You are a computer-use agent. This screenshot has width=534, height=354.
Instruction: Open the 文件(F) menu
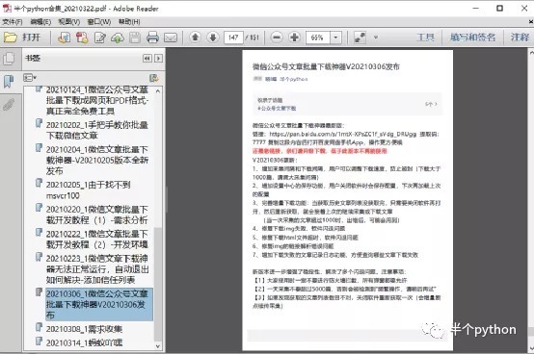13,22
